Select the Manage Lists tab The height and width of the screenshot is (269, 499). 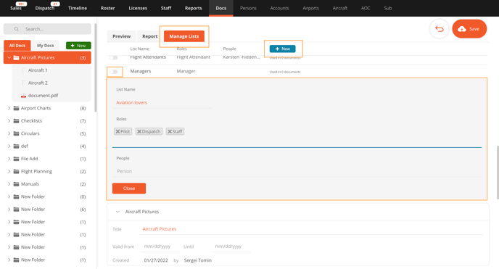click(x=184, y=36)
